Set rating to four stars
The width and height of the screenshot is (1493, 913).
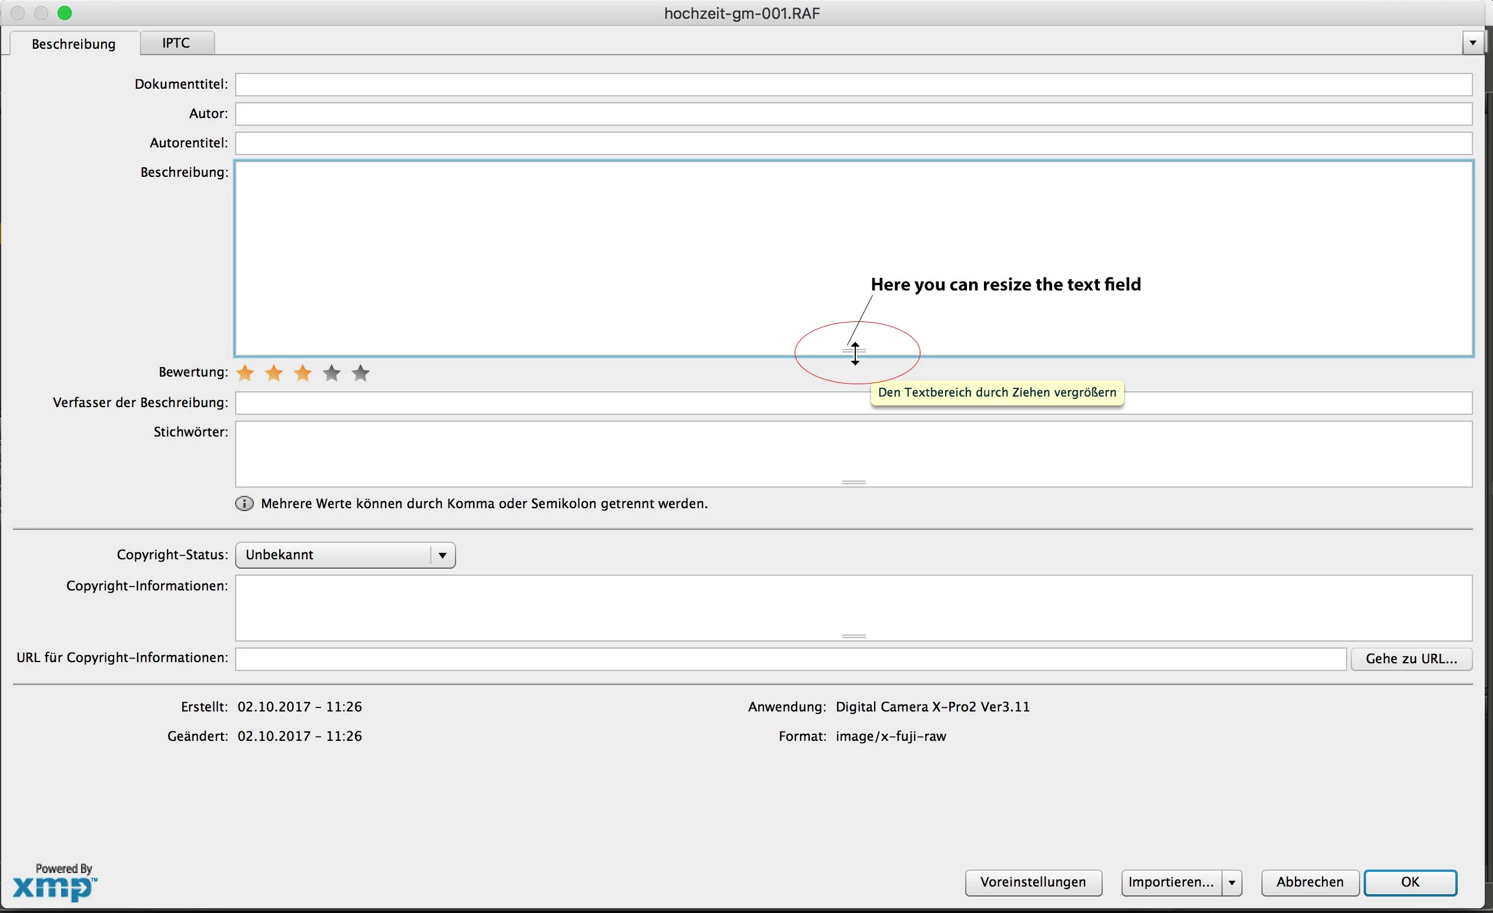tap(332, 373)
